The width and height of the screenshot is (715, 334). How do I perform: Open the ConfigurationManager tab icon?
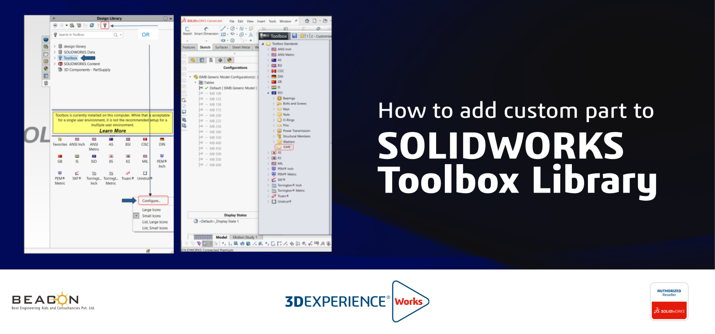click(x=211, y=60)
